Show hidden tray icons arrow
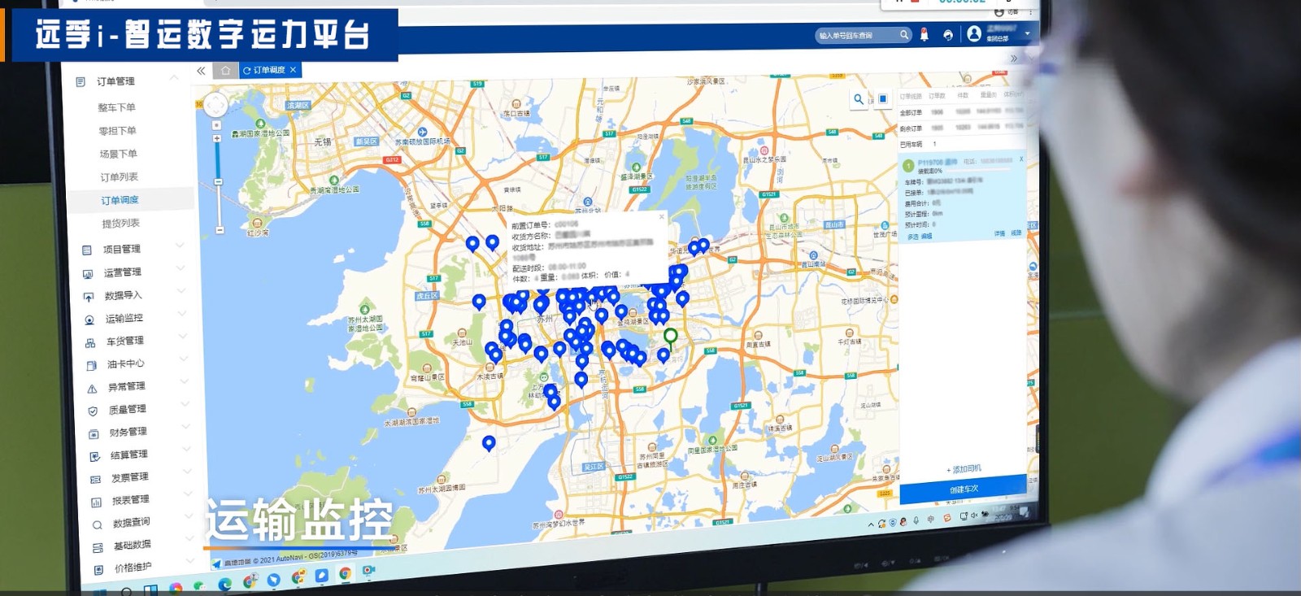1301x596 pixels. [871, 524]
